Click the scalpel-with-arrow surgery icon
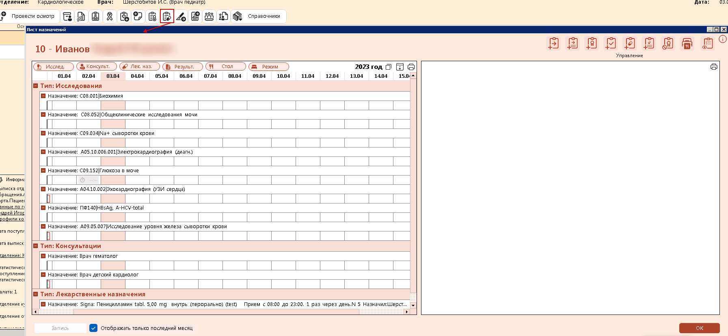The image size is (728, 336). tap(181, 16)
